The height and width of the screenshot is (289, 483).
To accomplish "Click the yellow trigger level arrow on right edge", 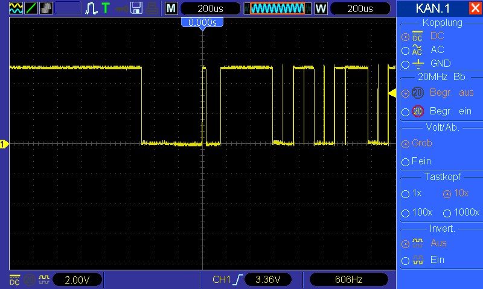I will click(392, 93).
